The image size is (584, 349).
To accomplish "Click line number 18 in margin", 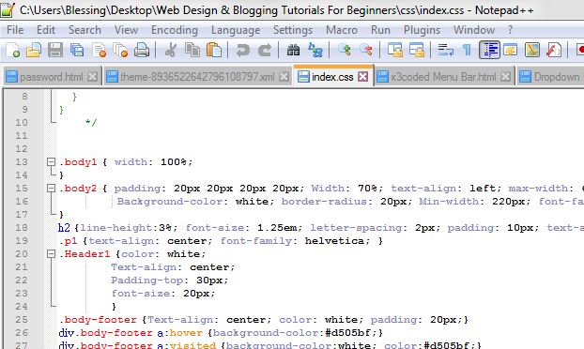I will pyautogui.click(x=22, y=228).
